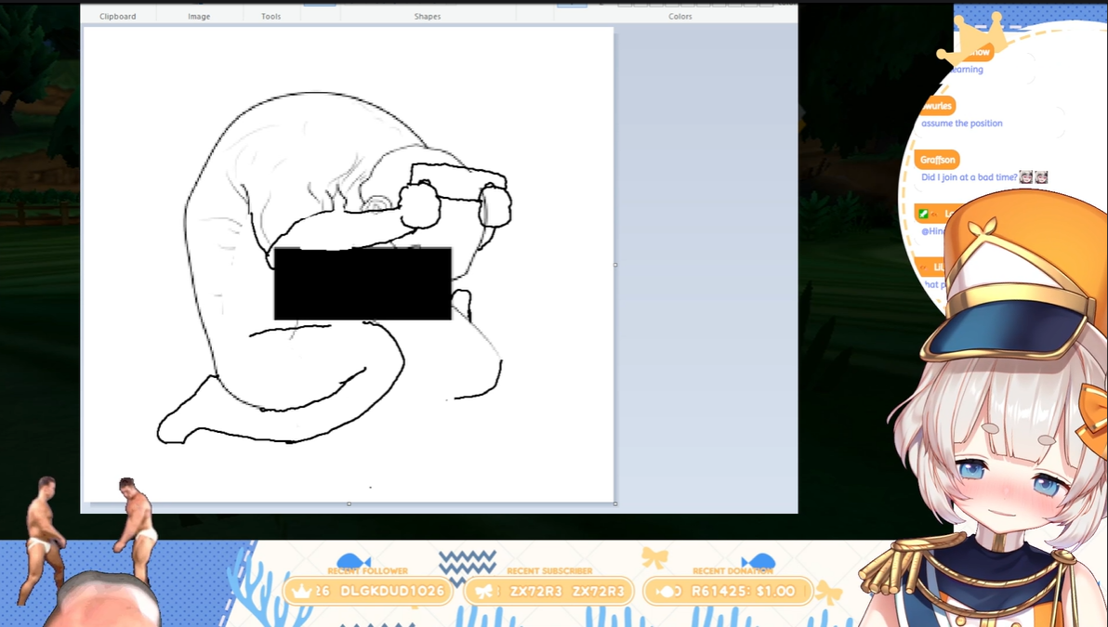The height and width of the screenshot is (627, 1108).
Task: Select recent follower name DLGKDUD1026
Action: pos(392,591)
